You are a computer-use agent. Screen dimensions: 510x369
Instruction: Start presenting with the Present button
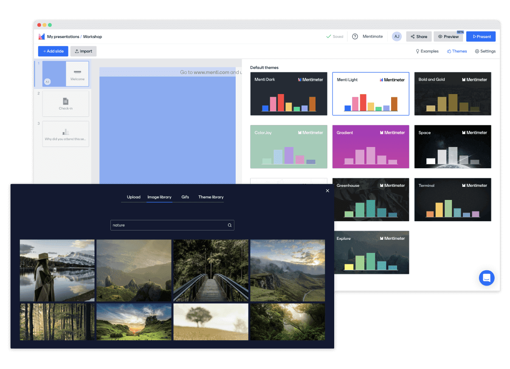coord(481,37)
